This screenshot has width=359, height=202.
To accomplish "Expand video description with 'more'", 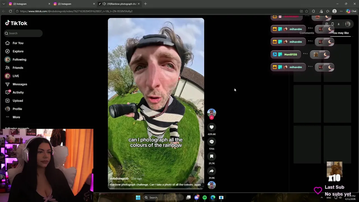I will (x=197, y=185).
